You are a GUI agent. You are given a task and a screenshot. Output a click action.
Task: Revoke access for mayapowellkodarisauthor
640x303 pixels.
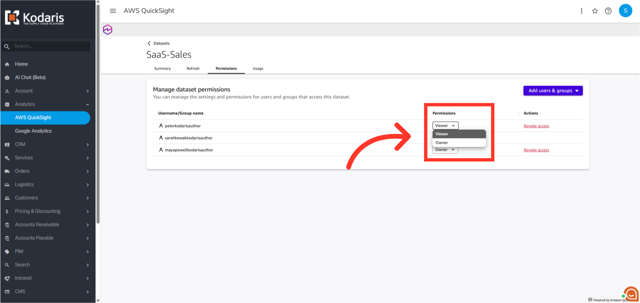[536, 150]
